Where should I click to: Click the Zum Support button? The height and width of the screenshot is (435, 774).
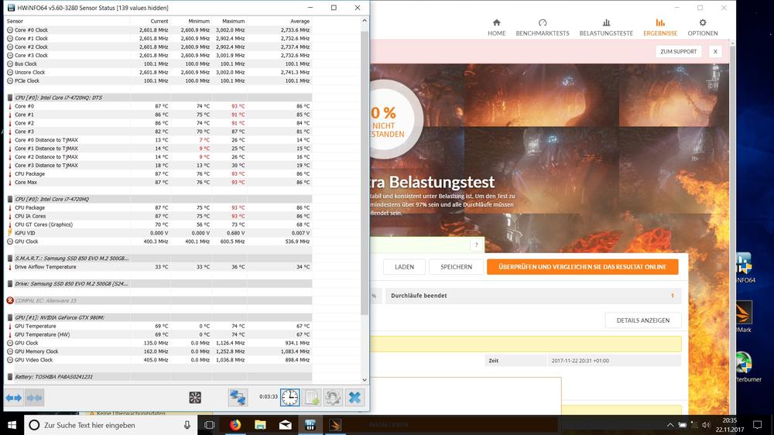pos(678,52)
